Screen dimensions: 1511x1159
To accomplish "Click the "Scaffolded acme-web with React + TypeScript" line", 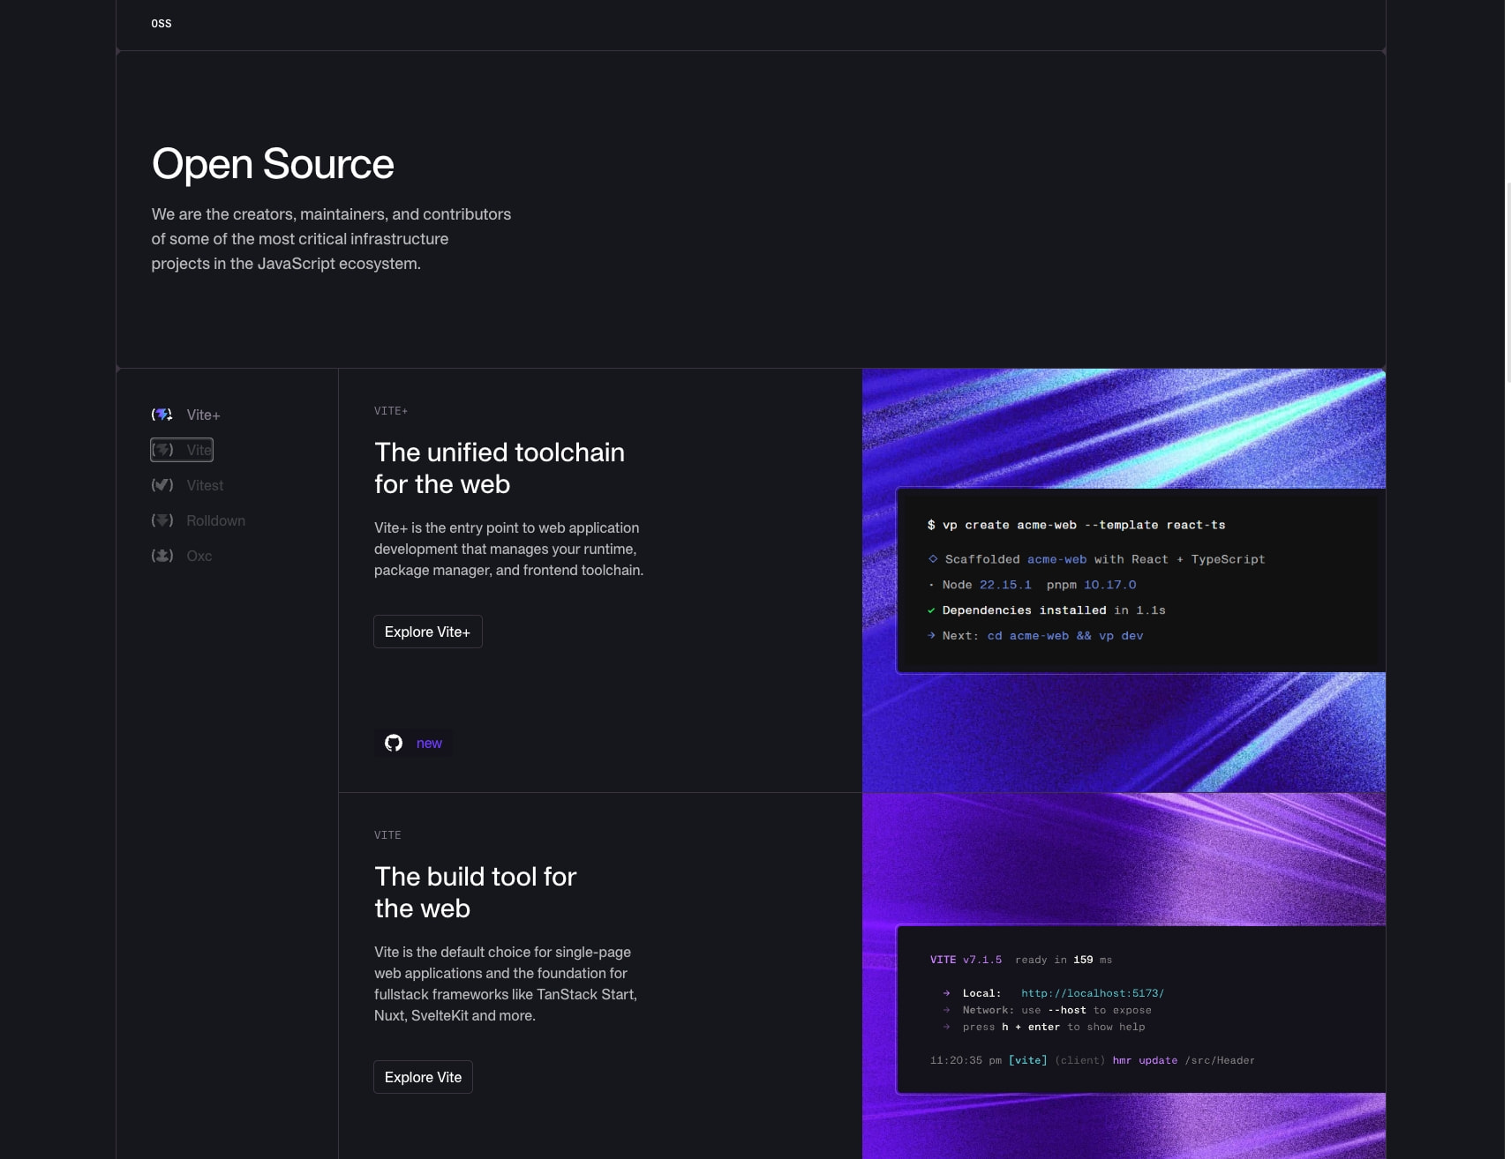I will [1096, 559].
